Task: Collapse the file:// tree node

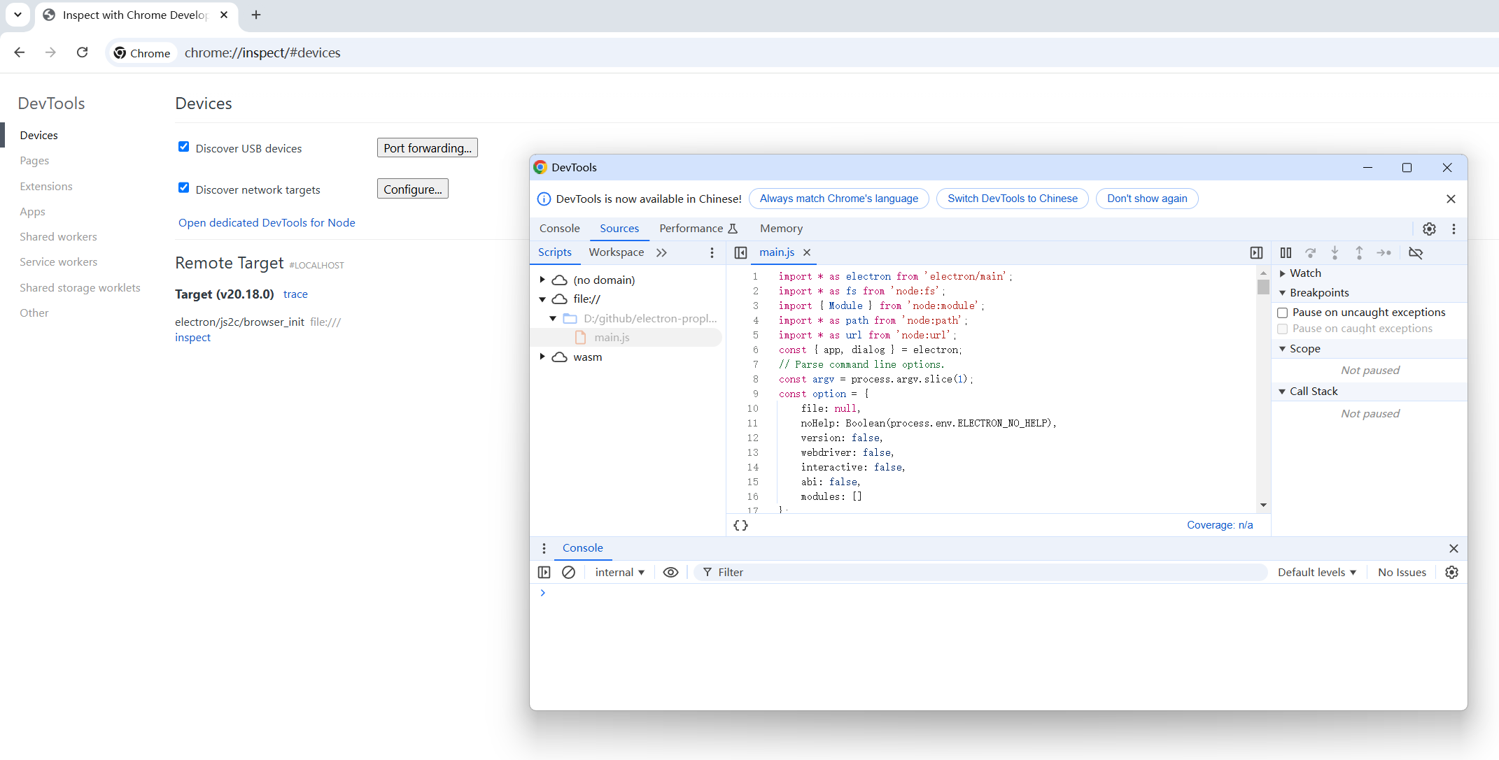Action: tap(542, 299)
